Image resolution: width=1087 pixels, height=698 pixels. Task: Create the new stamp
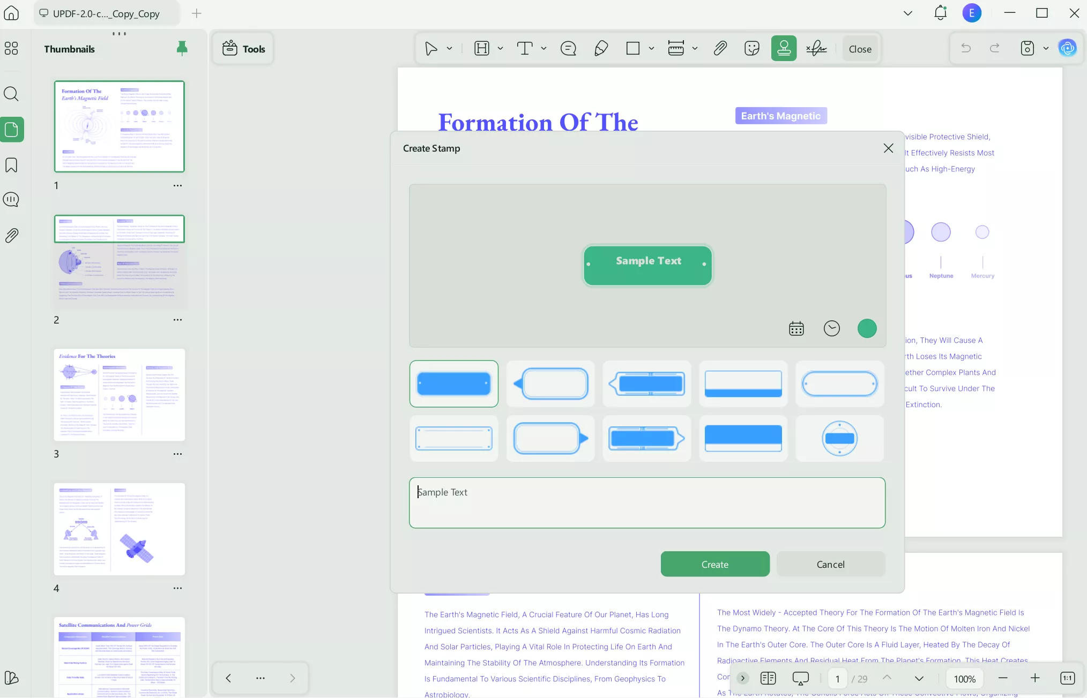point(714,564)
